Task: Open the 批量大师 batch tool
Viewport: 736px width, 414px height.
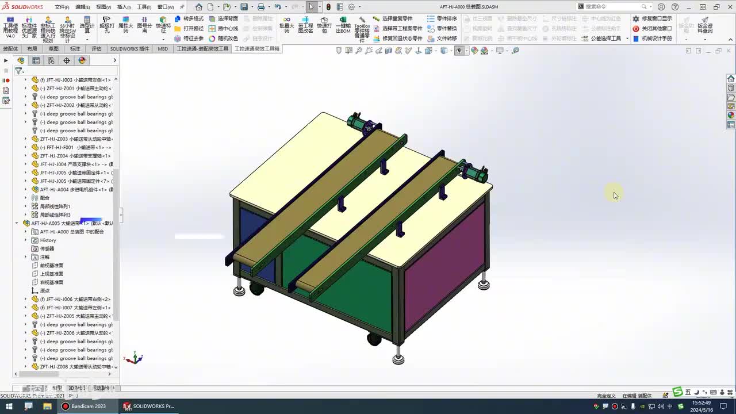Action: [x=286, y=25]
